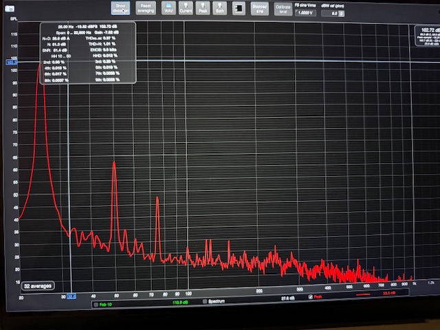The image size is (440, 330).
Task: Toggle the Feb 10 trace checkbox
Action: point(95,303)
